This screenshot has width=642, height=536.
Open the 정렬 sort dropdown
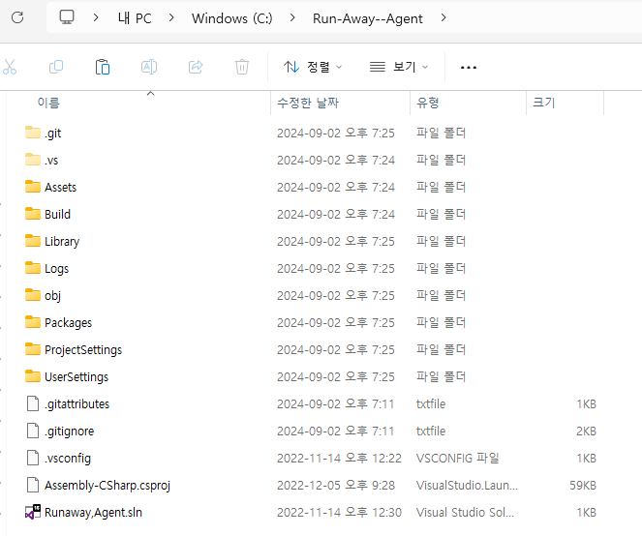coord(313,67)
